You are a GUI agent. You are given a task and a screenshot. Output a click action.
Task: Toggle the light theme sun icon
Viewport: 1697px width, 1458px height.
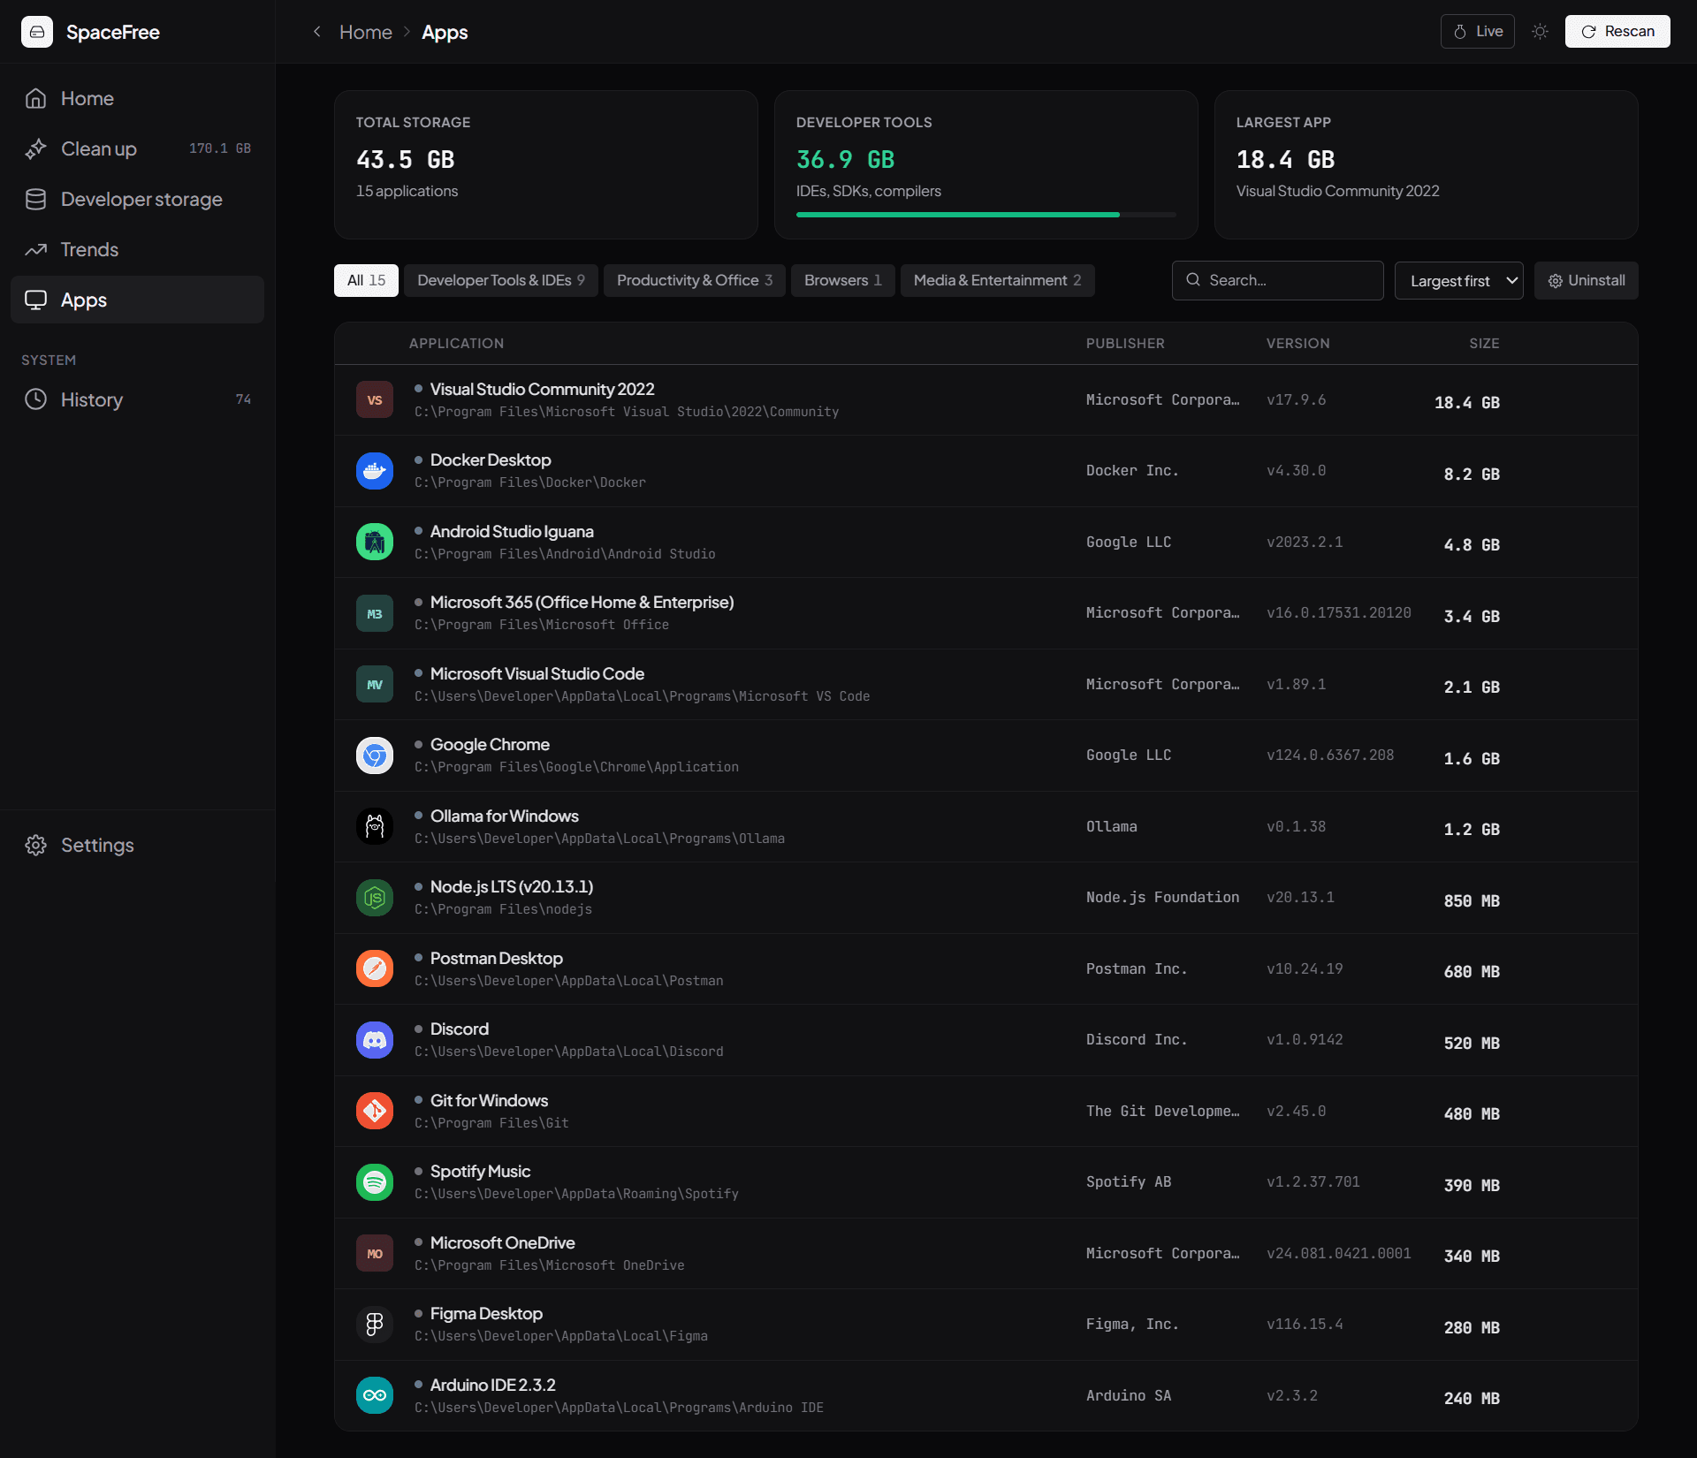1540,32
